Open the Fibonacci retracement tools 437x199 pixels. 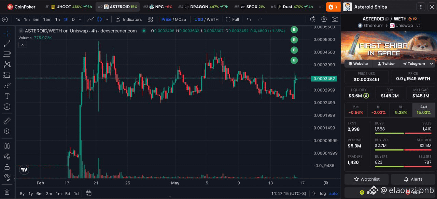[x=7, y=54]
